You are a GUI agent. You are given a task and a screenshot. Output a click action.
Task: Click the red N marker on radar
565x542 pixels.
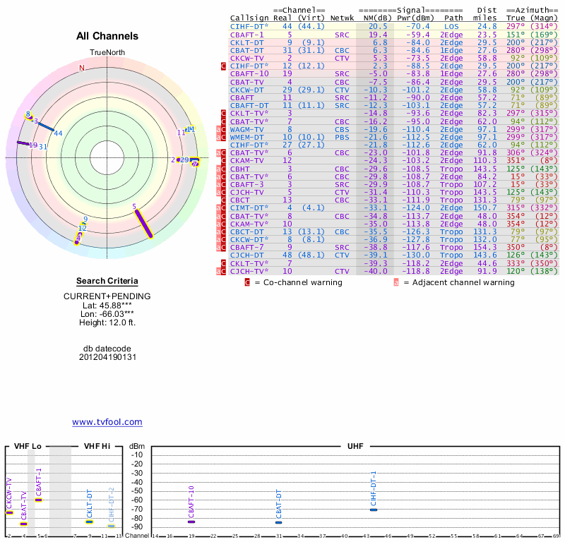click(x=82, y=68)
